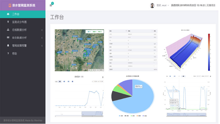The image size is (220, 124).
Task: Open the 帮助 help menu item
Action: 23,54
